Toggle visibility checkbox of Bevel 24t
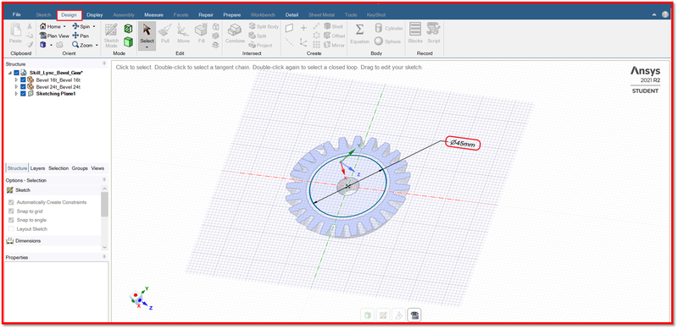678x329 pixels. coord(23,87)
